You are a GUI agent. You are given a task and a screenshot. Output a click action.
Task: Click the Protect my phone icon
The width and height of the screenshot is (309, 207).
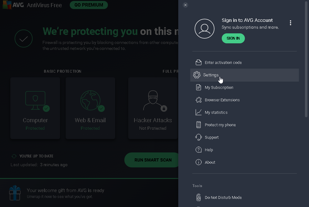click(x=198, y=125)
